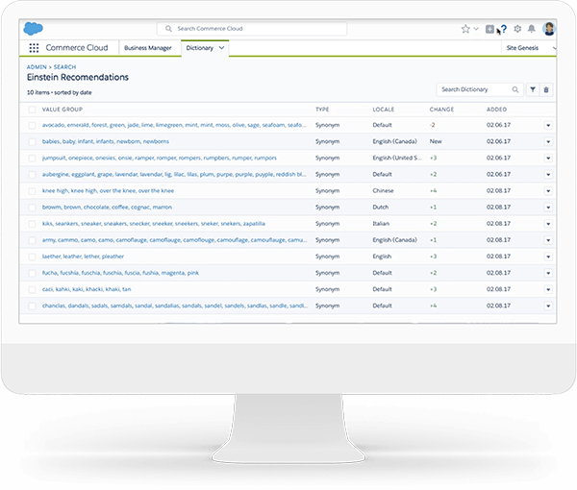The image size is (577, 490).
Task: Click the trash delete icon
Action: 546,89
